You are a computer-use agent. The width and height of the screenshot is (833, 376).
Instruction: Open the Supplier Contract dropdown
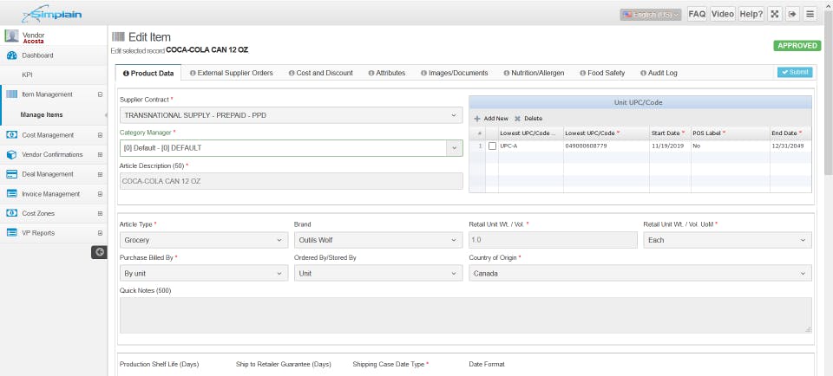pos(291,114)
